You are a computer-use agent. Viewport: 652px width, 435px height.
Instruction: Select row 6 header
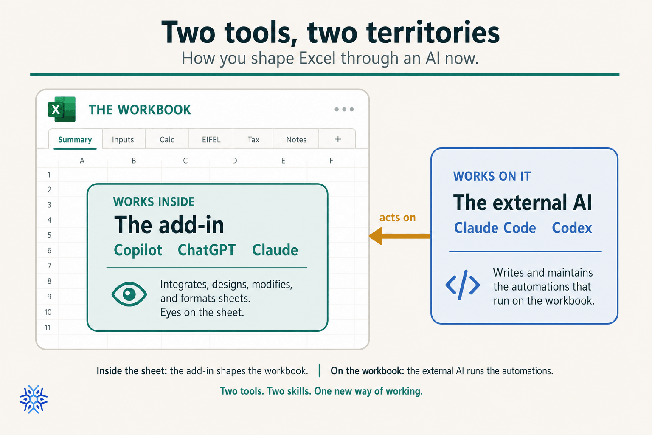49,251
